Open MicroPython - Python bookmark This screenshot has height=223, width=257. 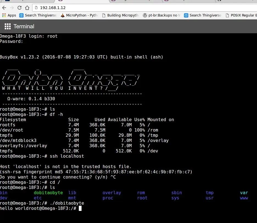point(80,15)
